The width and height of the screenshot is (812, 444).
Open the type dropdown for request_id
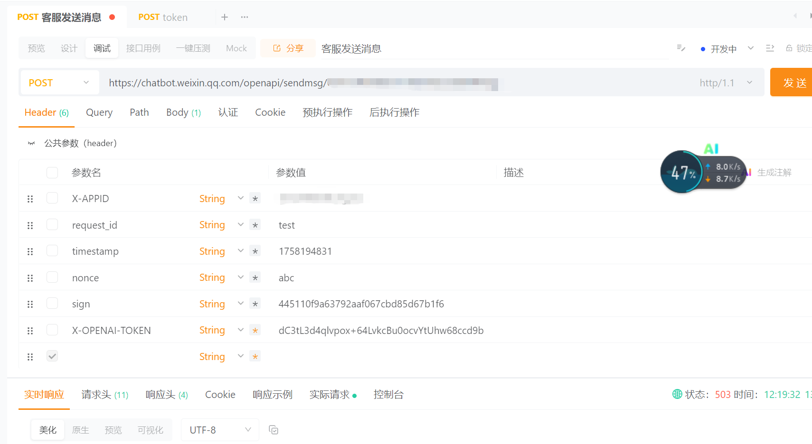click(x=221, y=225)
